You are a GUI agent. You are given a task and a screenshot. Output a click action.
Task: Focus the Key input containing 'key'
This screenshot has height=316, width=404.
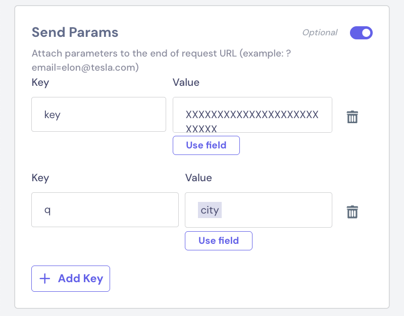(98, 115)
